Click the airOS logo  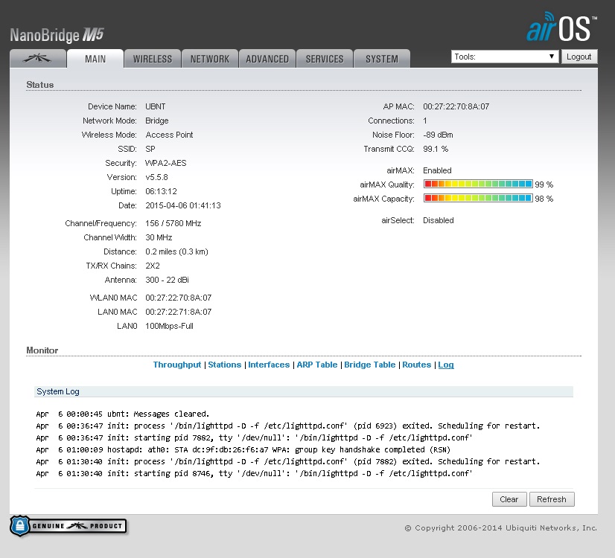coord(561,27)
